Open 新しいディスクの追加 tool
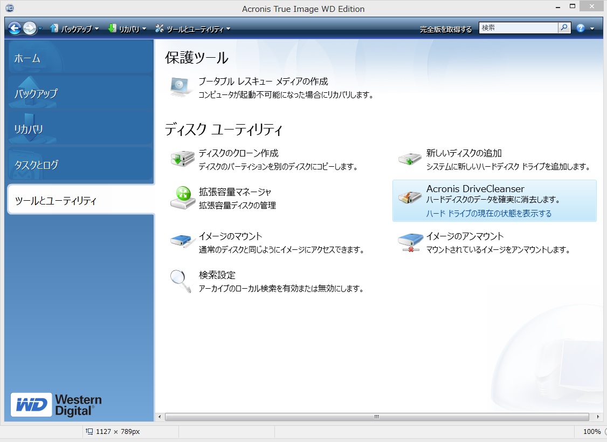Viewport: 607px width, 442px height. [x=464, y=153]
